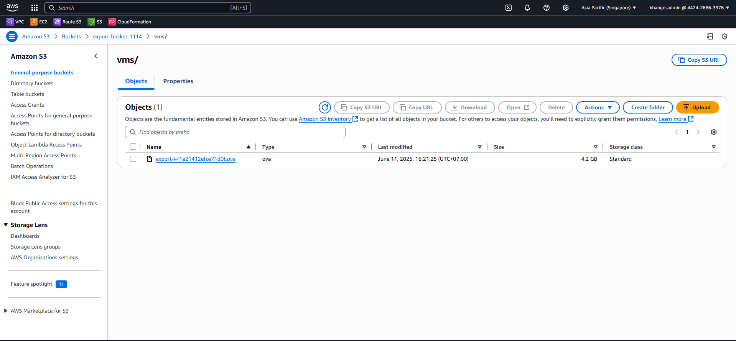Image resolution: width=736 pixels, height=341 pixels.
Task: Open IAM Access Analyzer for S3
Action: 43,177
